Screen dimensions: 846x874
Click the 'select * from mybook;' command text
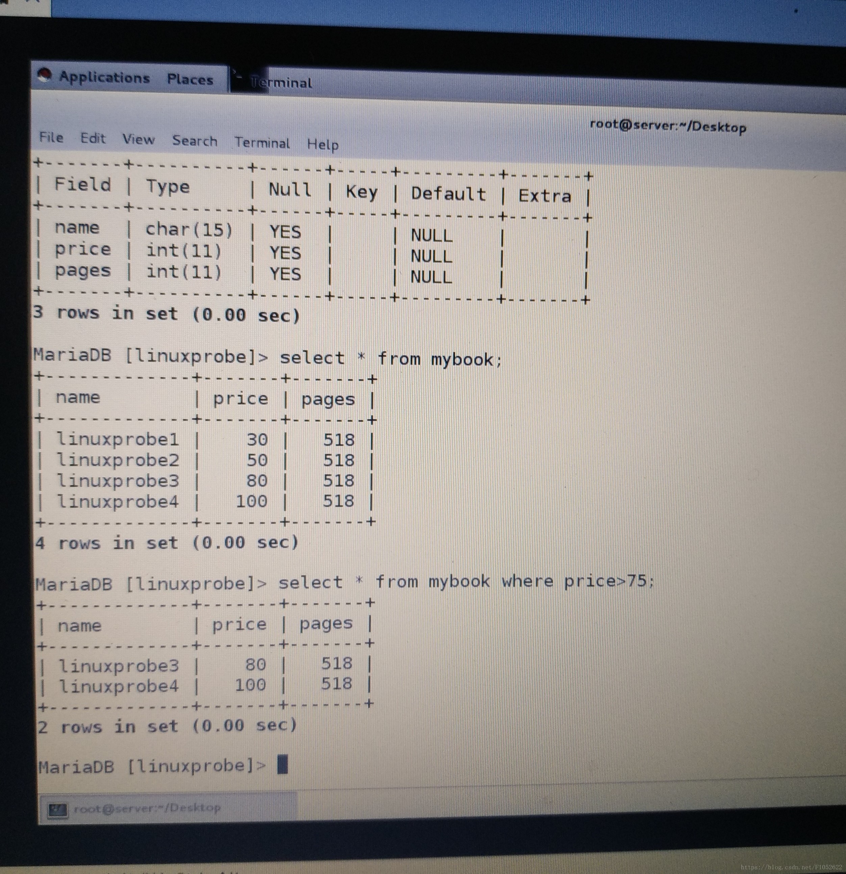(x=391, y=359)
